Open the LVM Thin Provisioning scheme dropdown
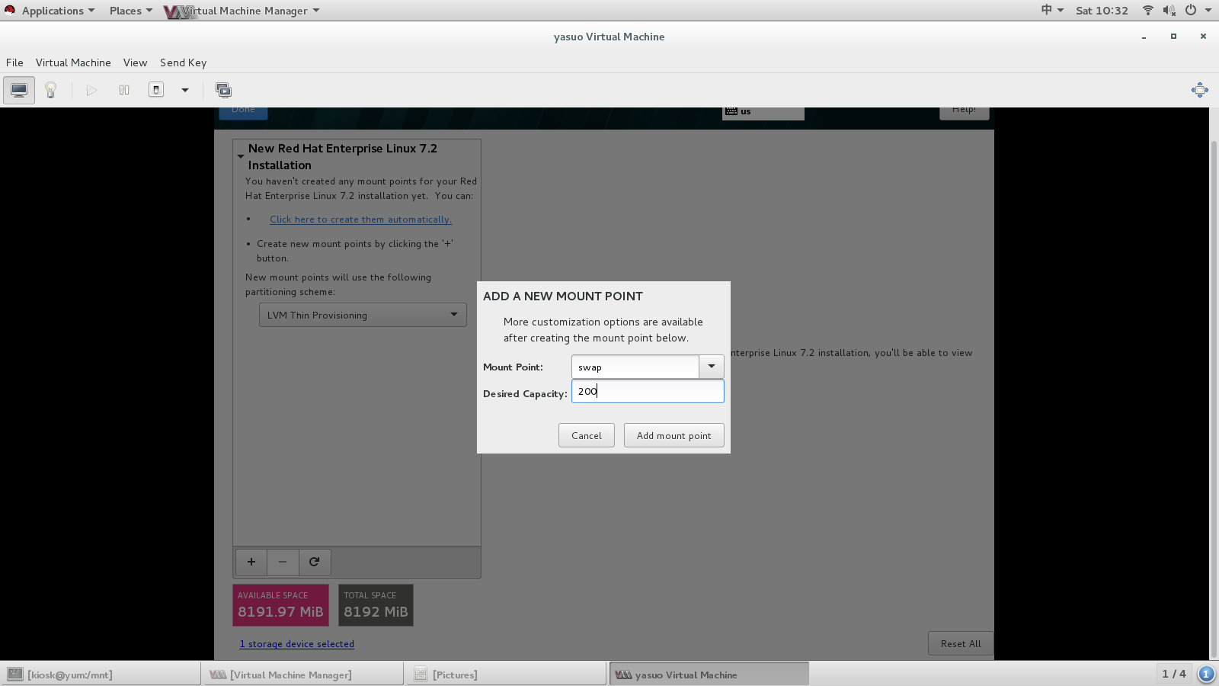This screenshot has width=1219, height=686. point(363,315)
